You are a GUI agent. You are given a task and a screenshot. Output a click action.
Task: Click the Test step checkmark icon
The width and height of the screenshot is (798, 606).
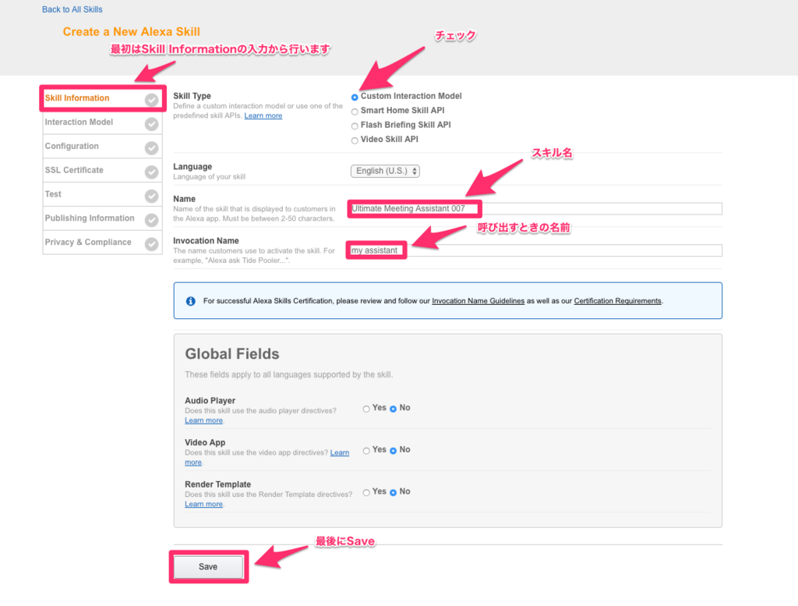[x=151, y=196]
